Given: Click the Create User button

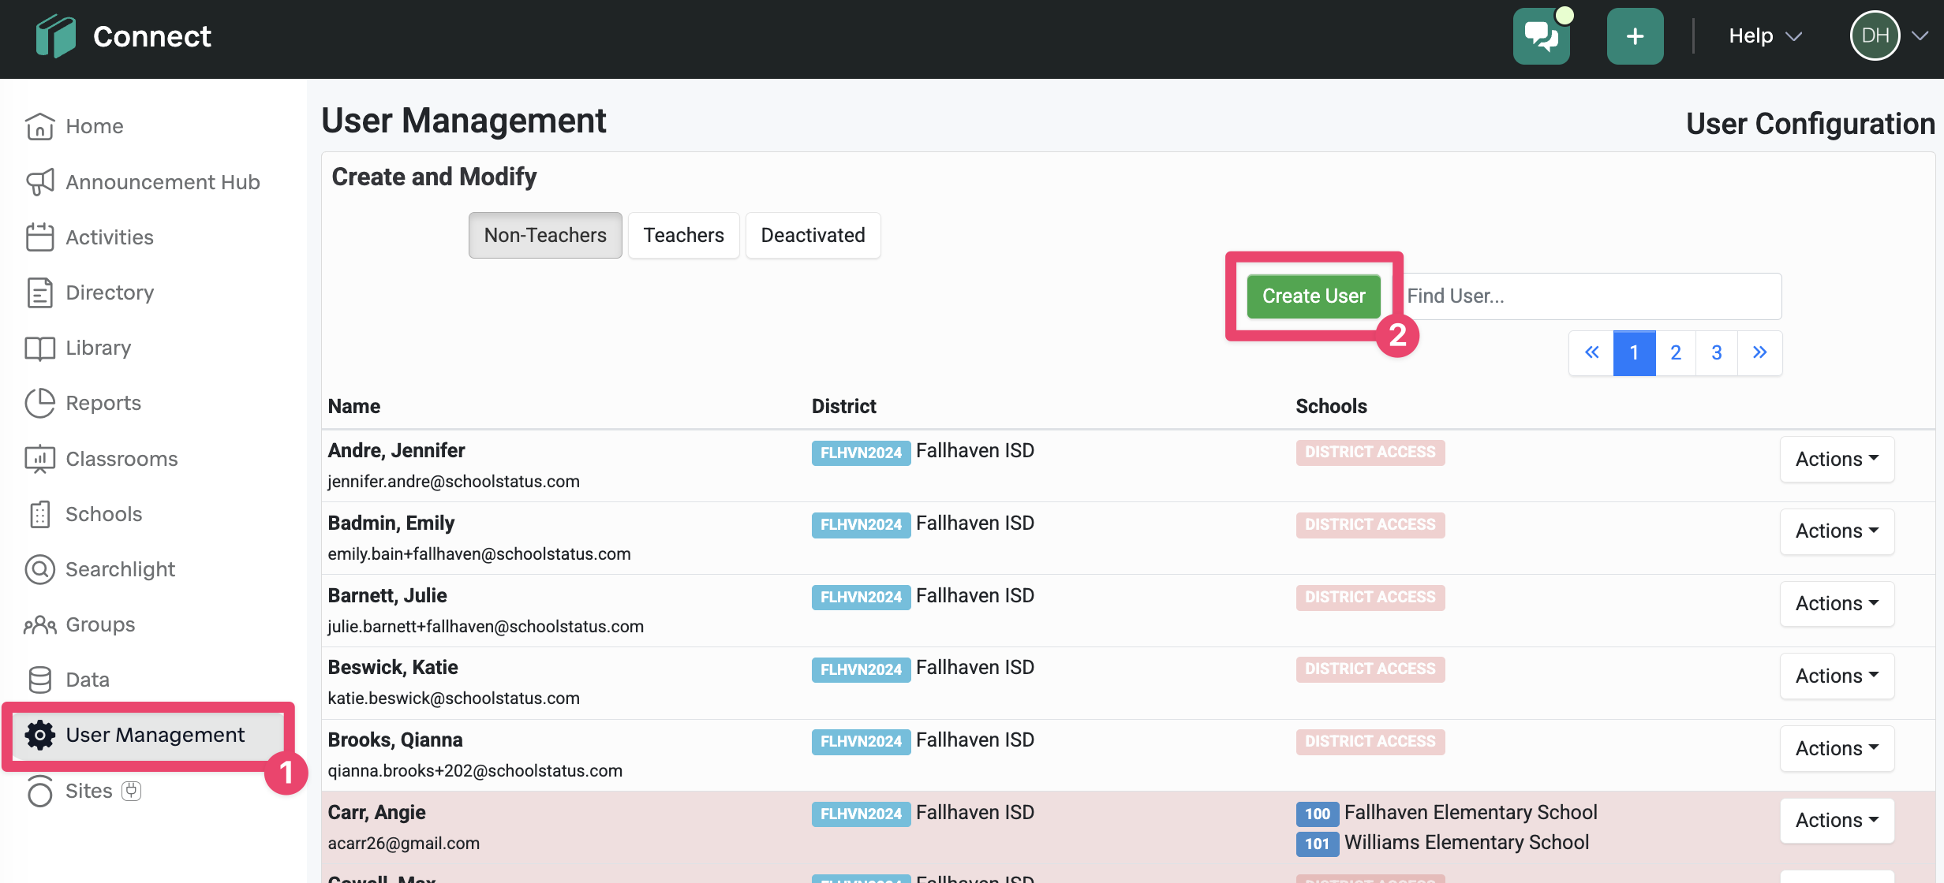Looking at the screenshot, I should point(1314,296).
